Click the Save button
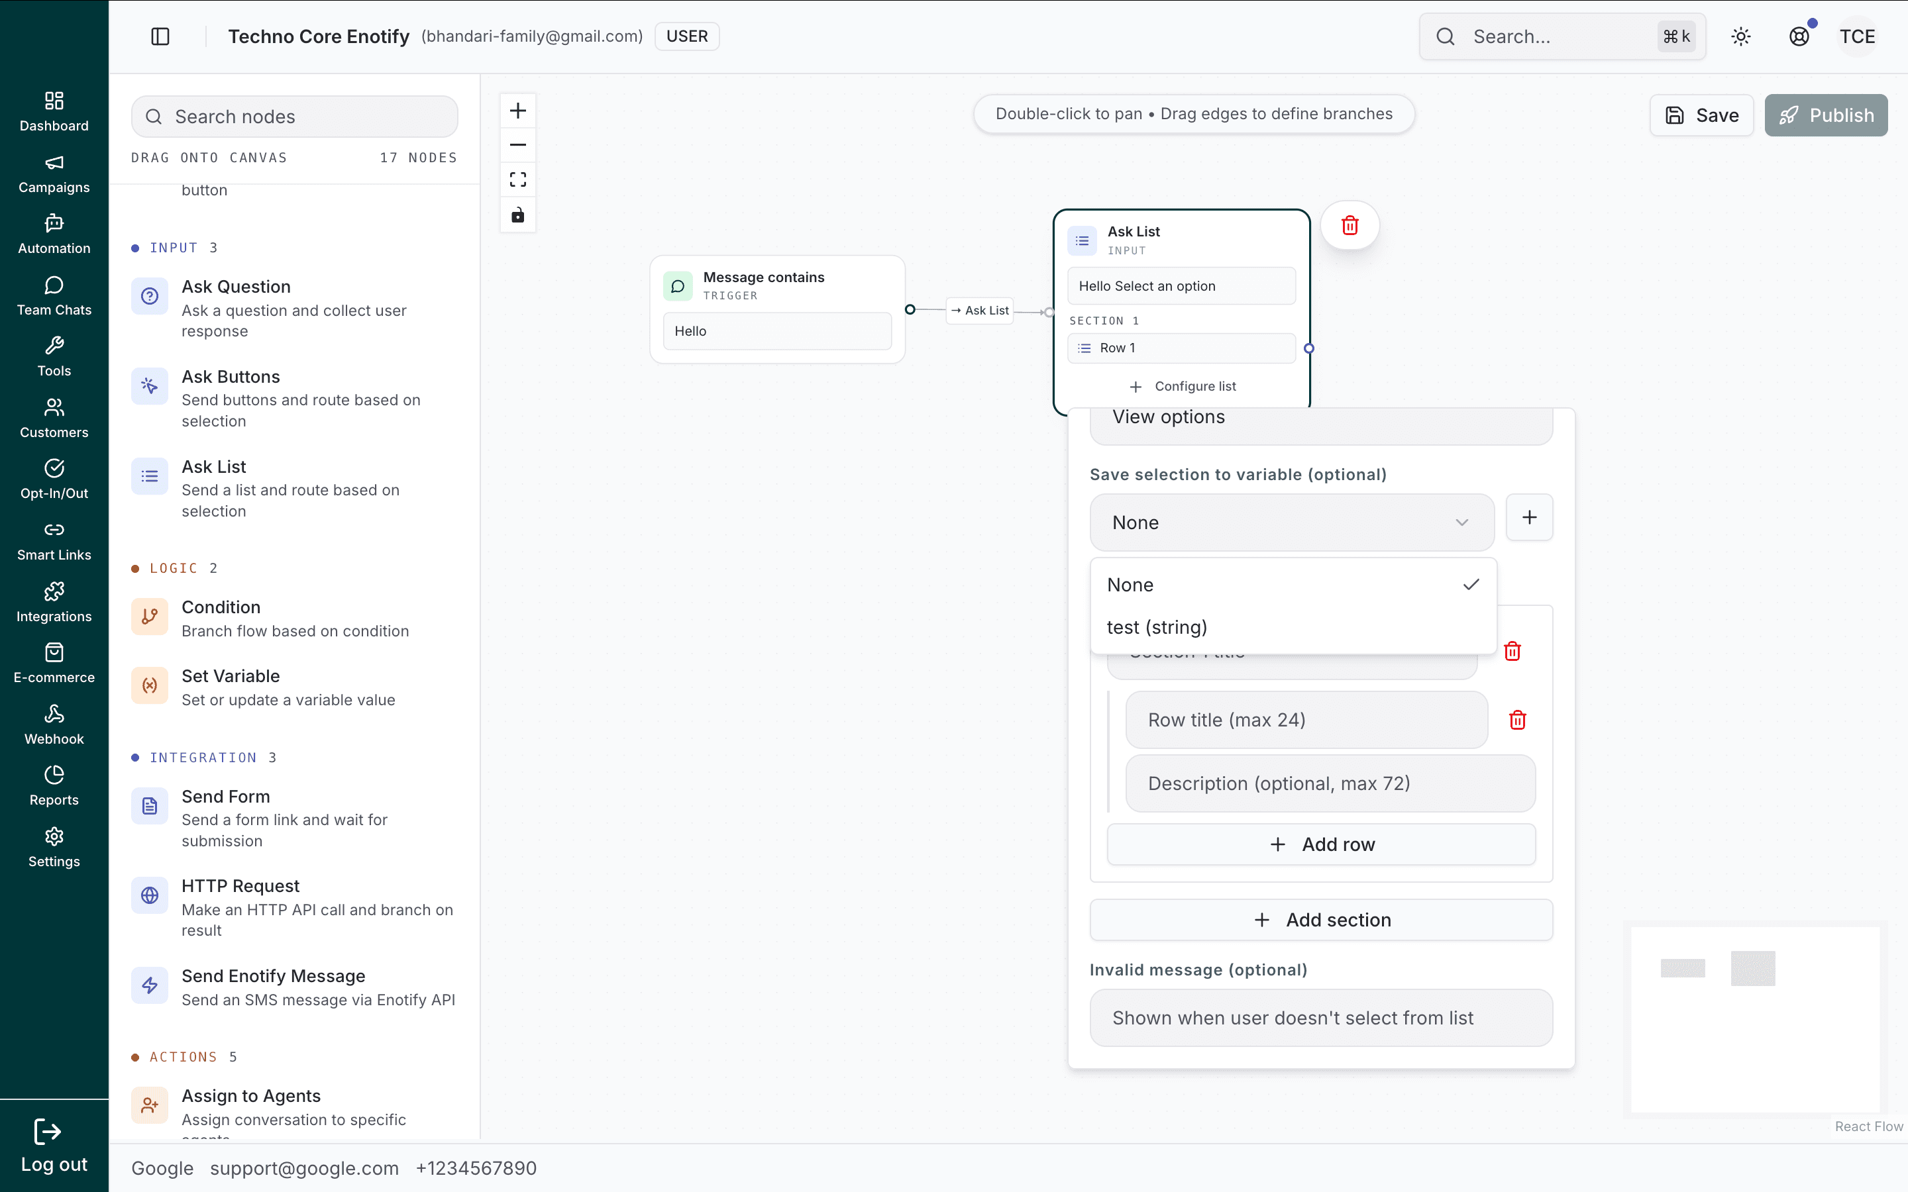Image resolution: width=1908 pixels, height=1192 pixels. point(1701,115)
